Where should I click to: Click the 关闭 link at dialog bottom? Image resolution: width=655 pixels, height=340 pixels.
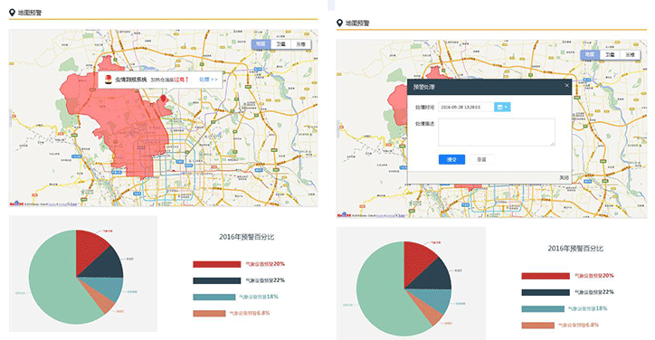[x=564, y=178]
